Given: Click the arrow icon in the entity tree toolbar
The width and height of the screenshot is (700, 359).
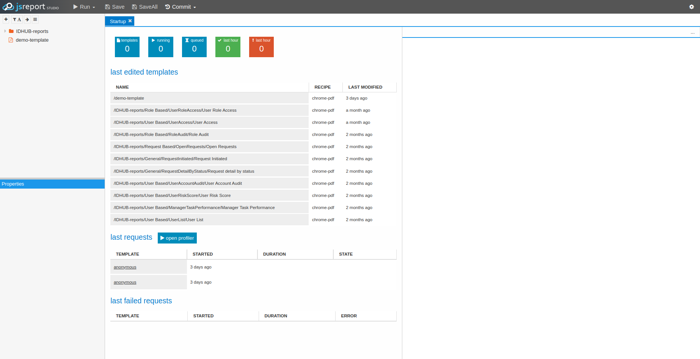Looking at the screenshot, I should 27,19.
